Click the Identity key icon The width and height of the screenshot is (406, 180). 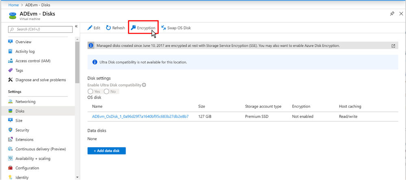[10, 178]
